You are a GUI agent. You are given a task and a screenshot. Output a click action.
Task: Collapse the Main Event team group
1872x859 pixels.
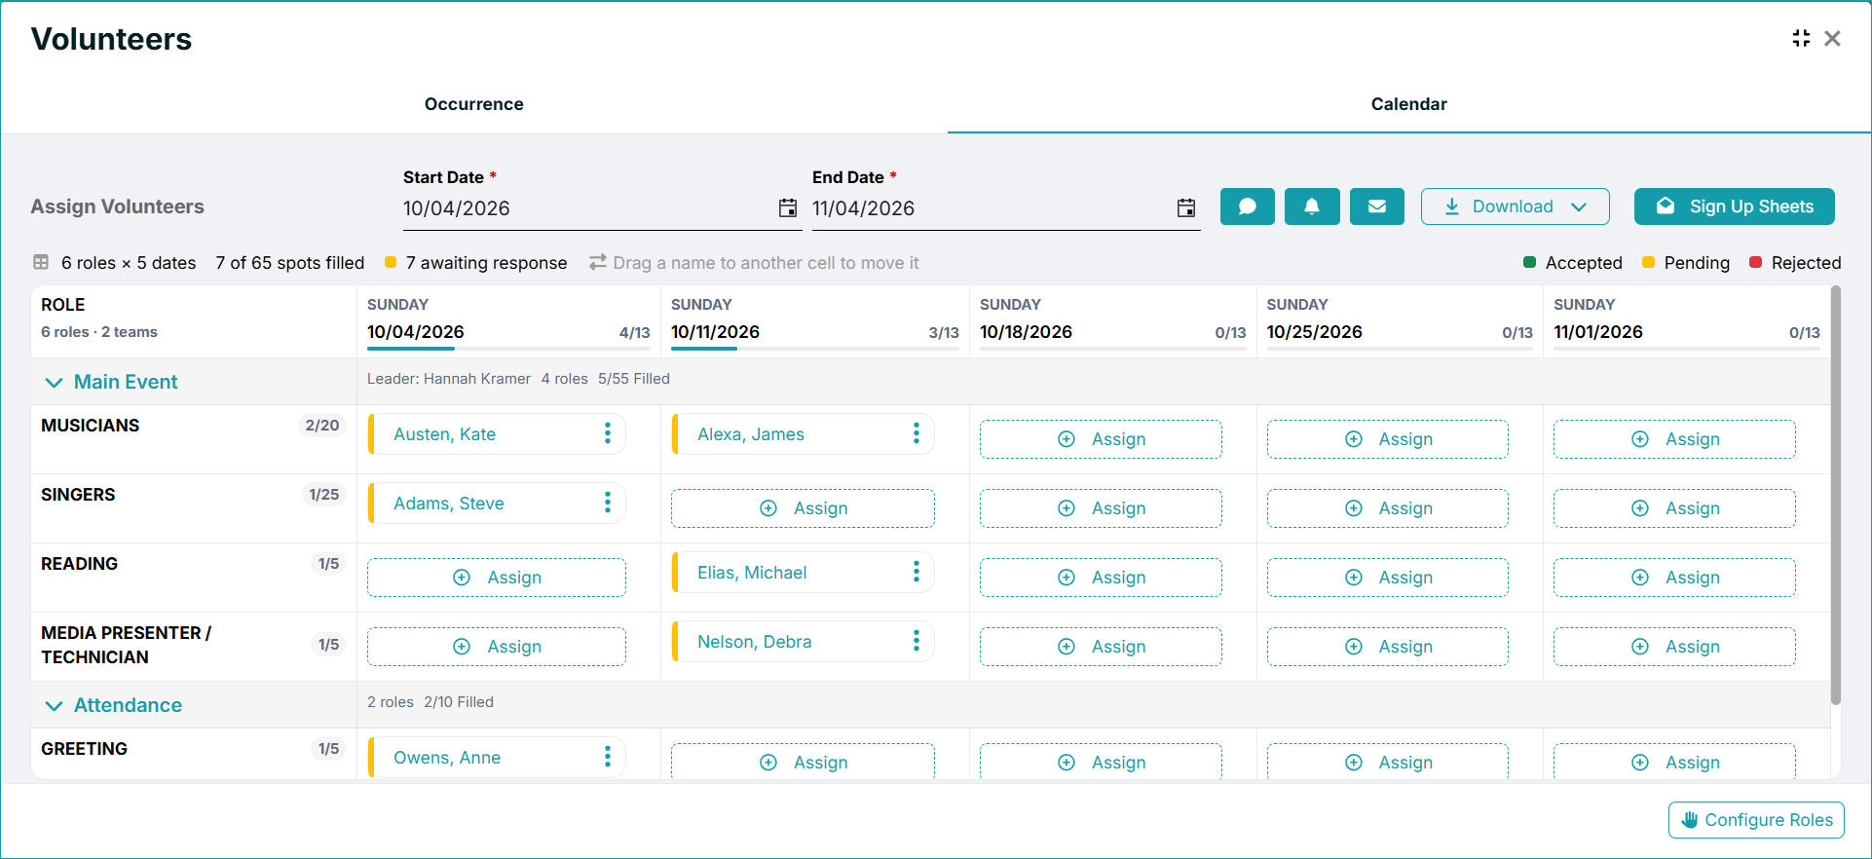[55, 383]
